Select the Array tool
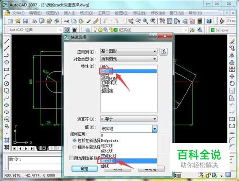 [232, 69]
